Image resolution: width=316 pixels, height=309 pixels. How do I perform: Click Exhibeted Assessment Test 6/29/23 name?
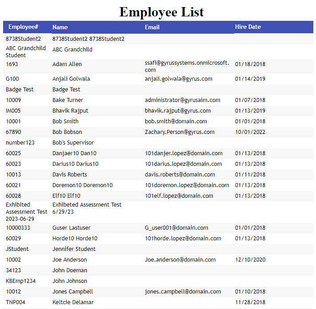point(87,208)
